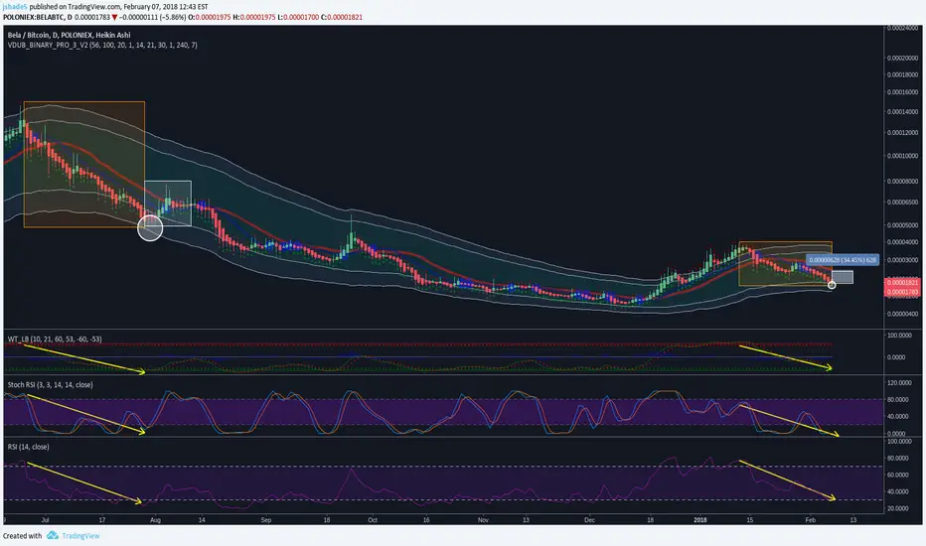Viewport: 926px width, 546px height.
Task: Click the 2018 label on time axis
Action: coord(699,520)
